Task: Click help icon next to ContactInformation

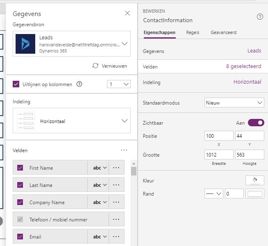Action: (x=259, y=17)
